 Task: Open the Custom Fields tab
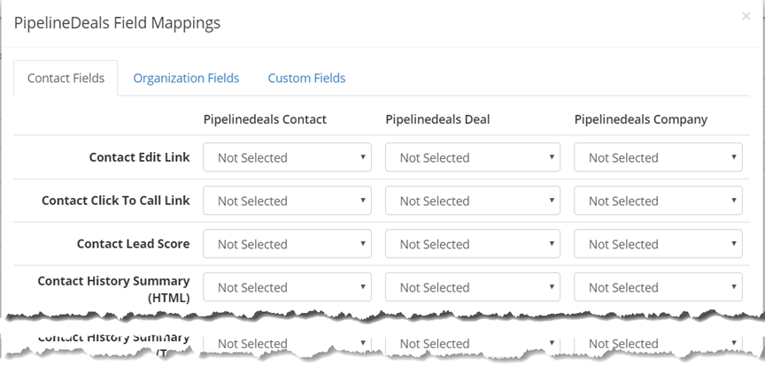click(x=306, y=78)
